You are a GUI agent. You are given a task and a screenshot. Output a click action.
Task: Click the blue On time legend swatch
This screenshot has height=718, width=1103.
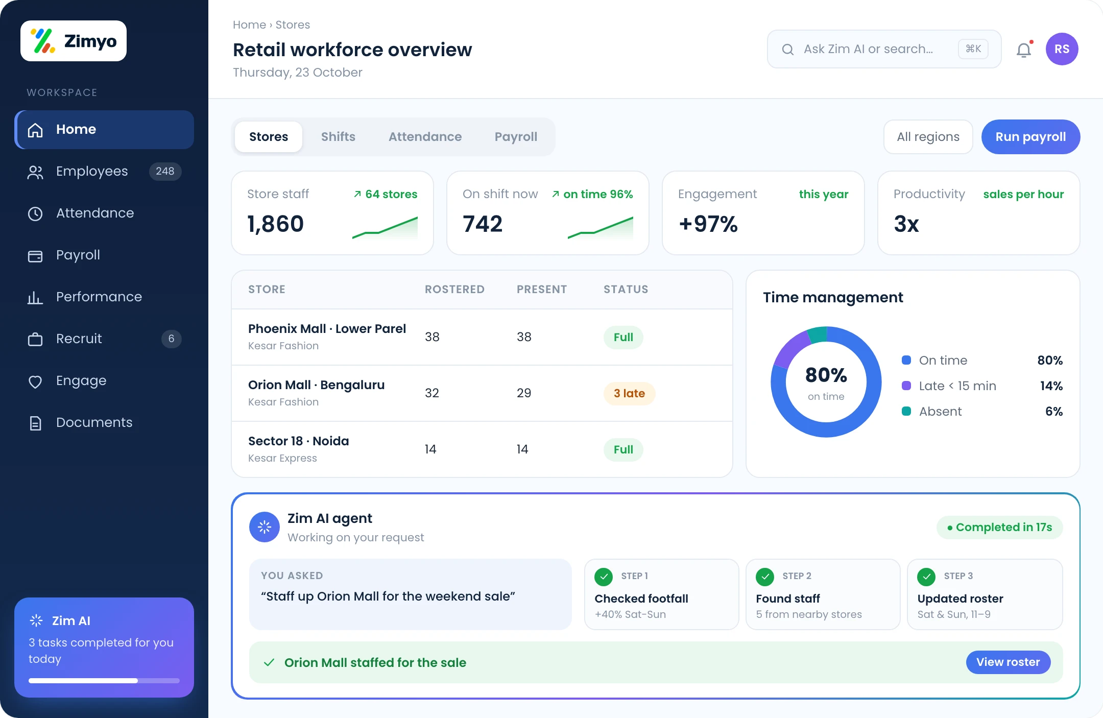[x=906, y=361]
